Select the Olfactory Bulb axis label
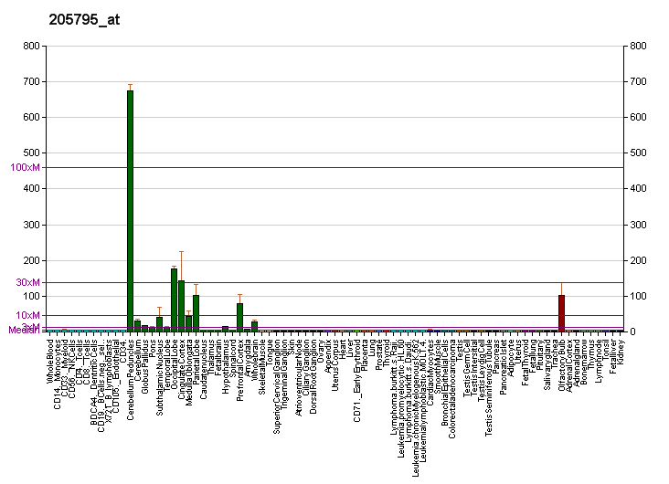This screenshot has height=484, width=669. [x=562, y=364]
